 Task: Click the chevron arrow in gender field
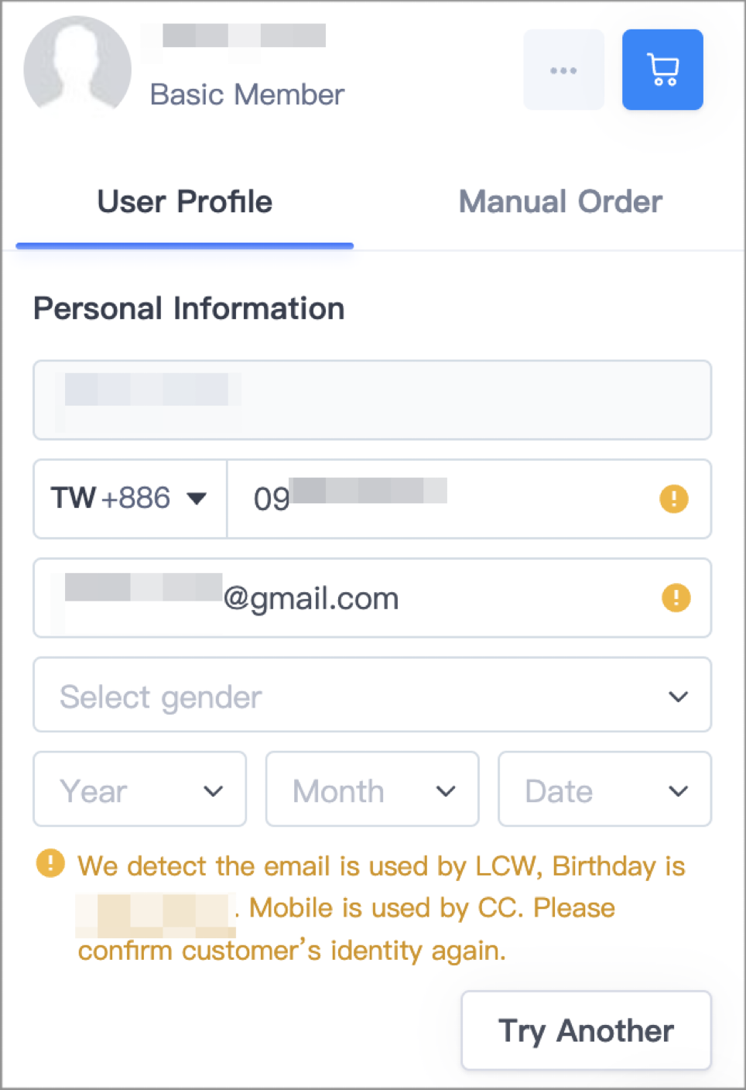tap(678, 697)
